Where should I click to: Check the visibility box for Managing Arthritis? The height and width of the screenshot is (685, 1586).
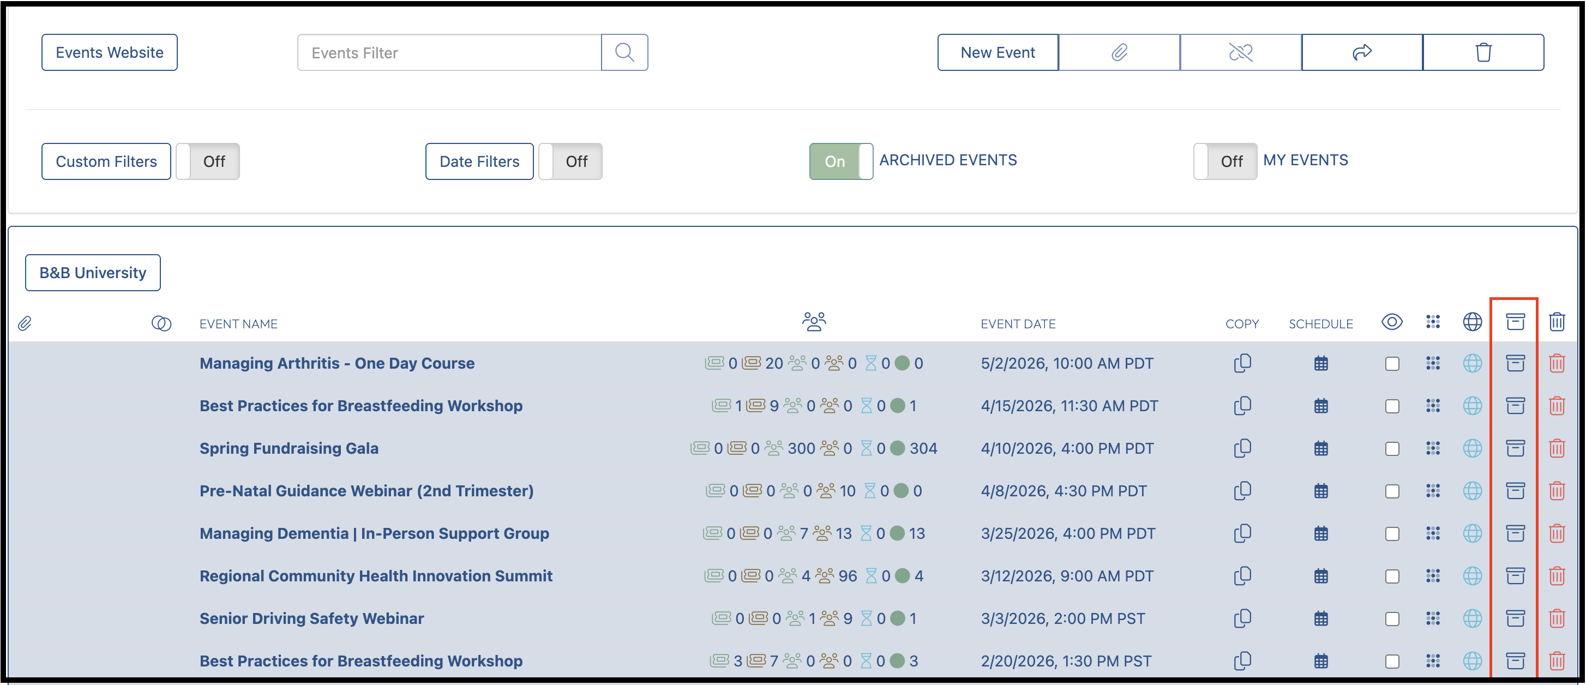click(1392, 364)
